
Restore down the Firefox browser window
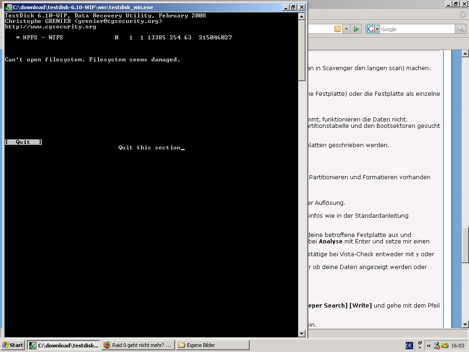(x=456, y=4)
